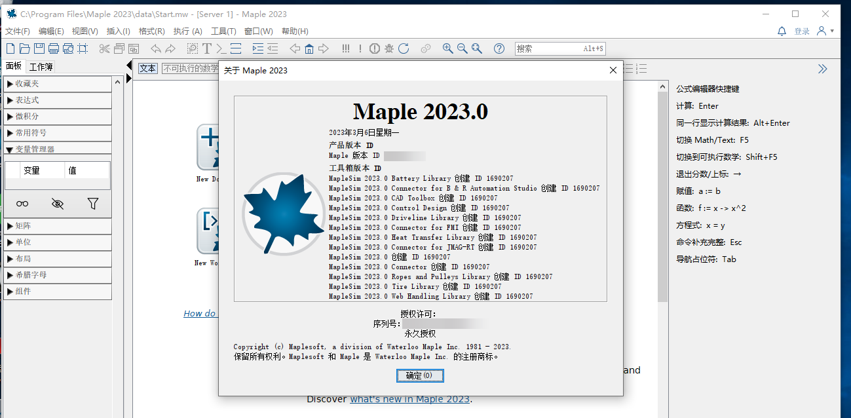Open the what's new in Maple 2023 link
Screen dimensions: 851x418
pyautogui.click(x=409, y=399)
